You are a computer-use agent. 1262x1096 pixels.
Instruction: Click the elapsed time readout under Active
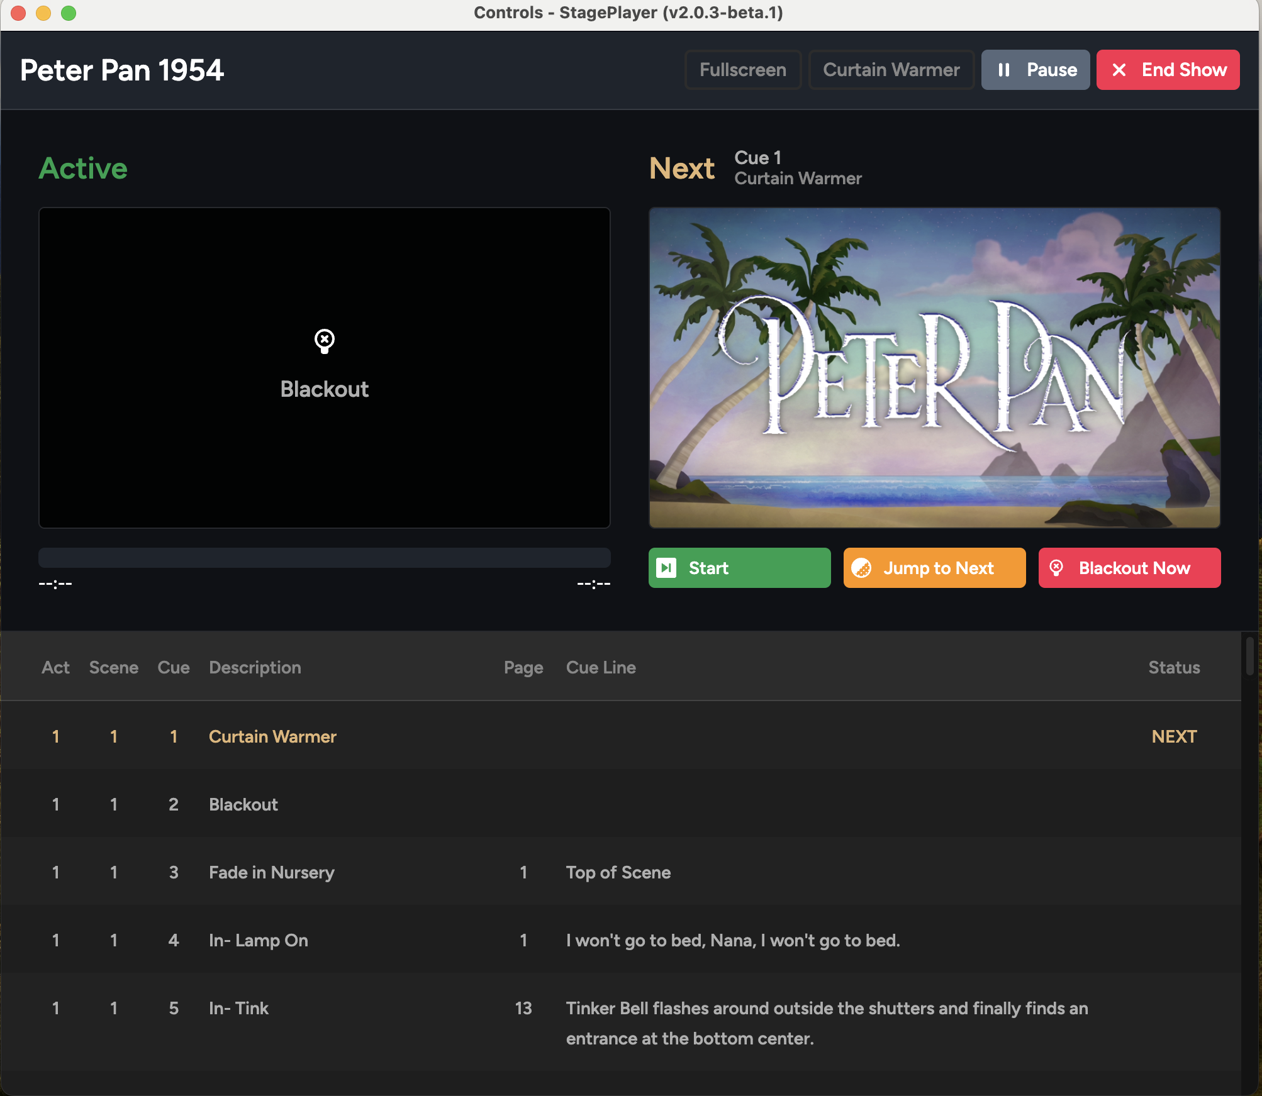click(55, 584)
